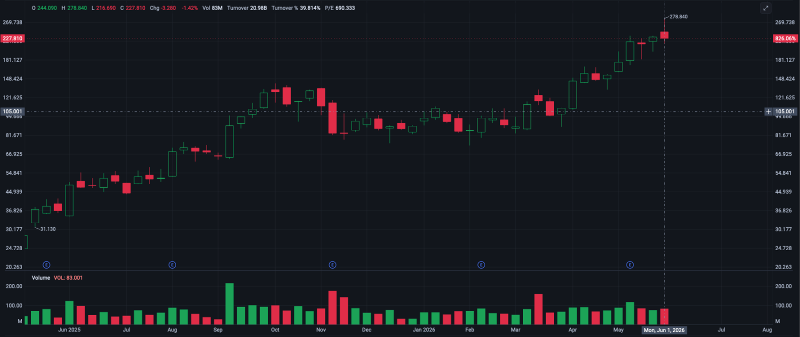Click the Volume indicator label

(x=41, y=278)
